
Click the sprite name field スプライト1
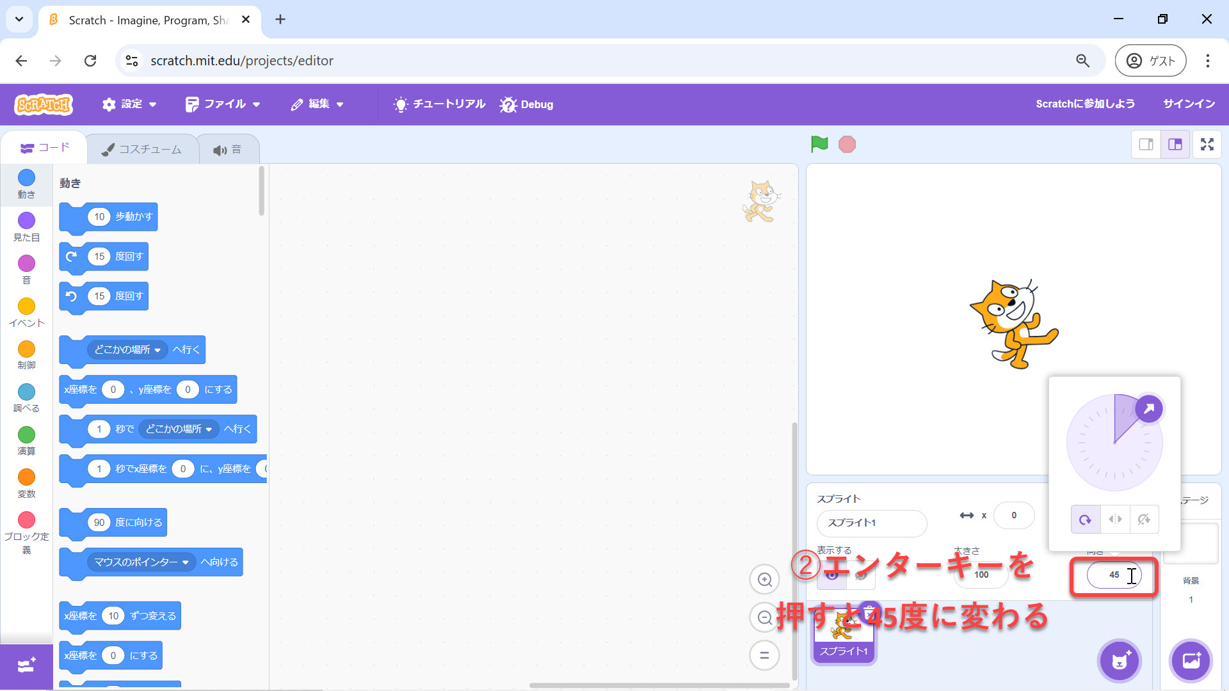[x=872, y=523]
